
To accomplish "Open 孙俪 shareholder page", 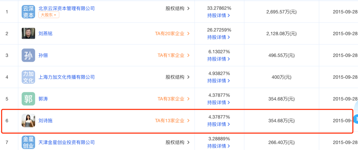I will tap(43, 55).
